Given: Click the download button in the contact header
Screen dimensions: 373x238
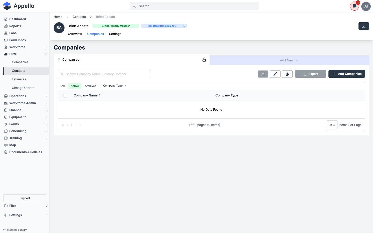Looking at the screenshot, I should tap(364, 26).
